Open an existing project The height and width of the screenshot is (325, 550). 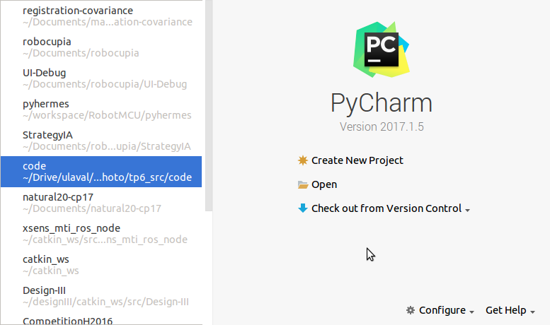pyautogui.click(x=324, y=184)
